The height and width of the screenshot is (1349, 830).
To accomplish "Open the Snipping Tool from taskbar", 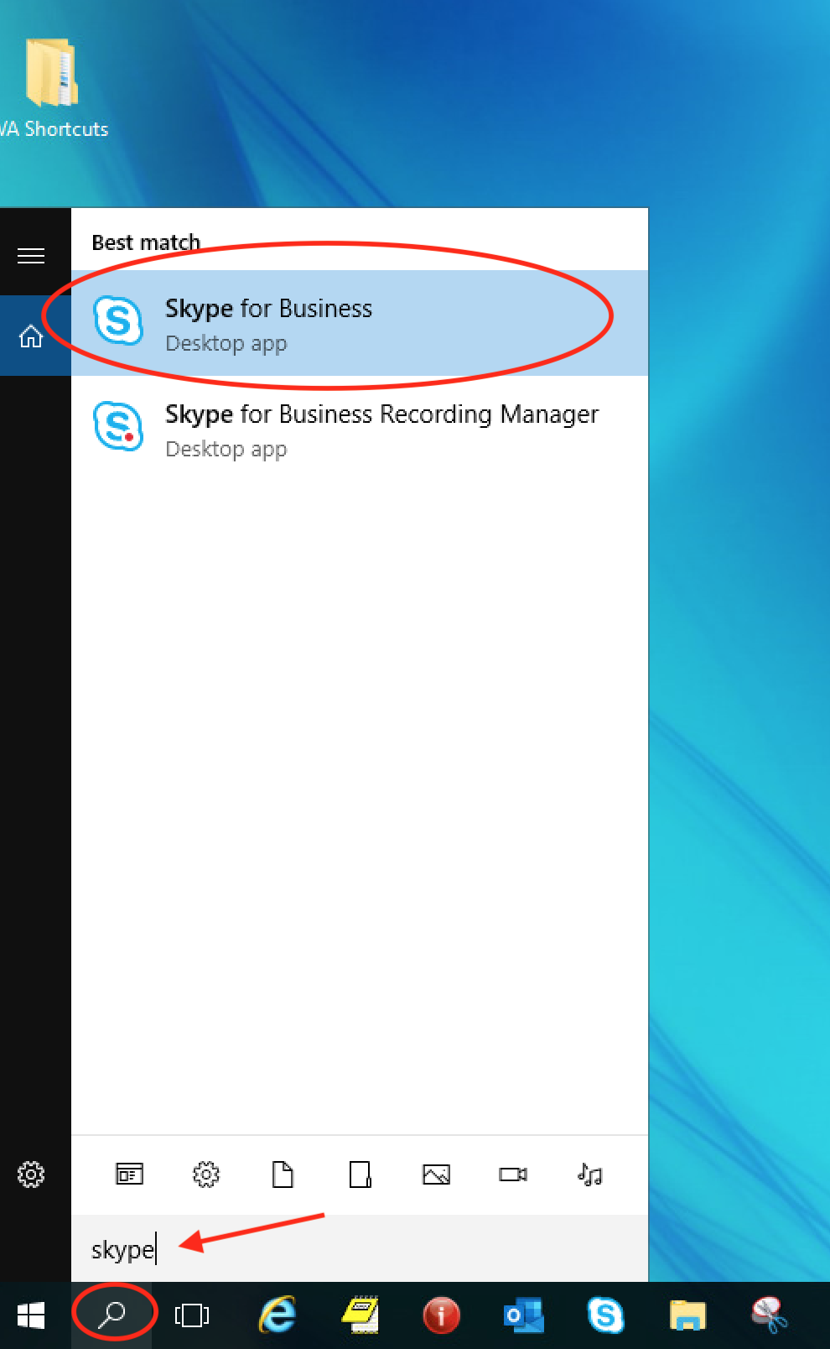I will 769,1315.
